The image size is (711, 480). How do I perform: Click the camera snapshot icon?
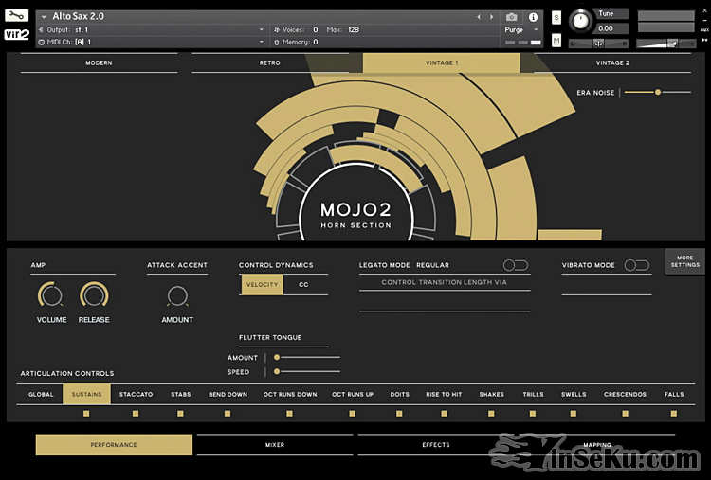[x=512, y=17]
